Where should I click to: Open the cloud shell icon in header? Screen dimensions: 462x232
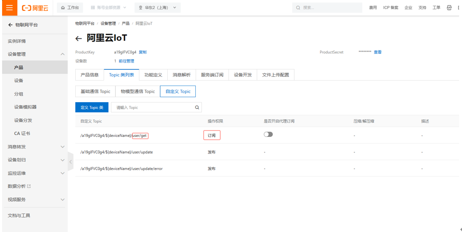tap(449, 8)
